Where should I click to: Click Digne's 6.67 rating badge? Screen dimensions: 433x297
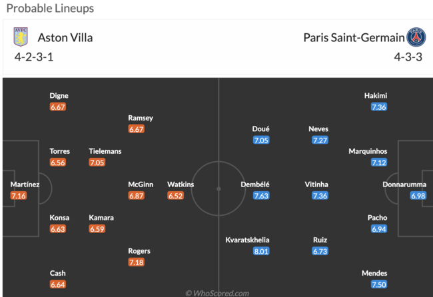pyautogui.click(x=58, y=107)
